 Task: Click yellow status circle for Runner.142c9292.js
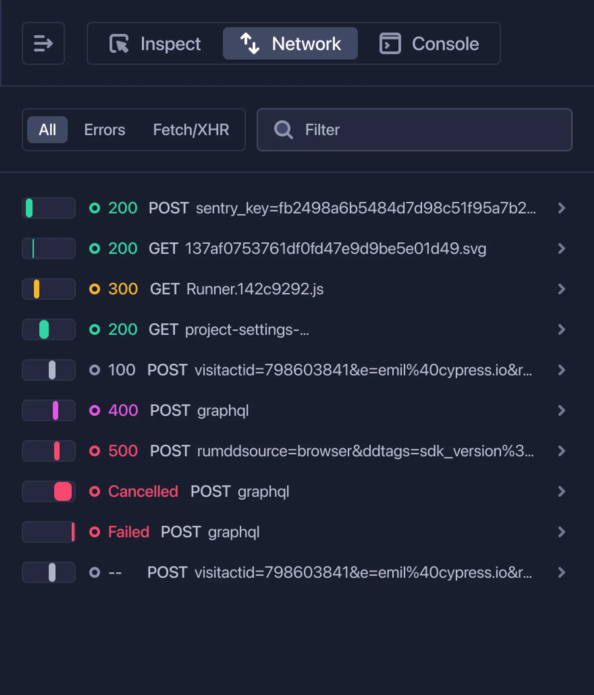pyautogui.click(x=94, y=289)
